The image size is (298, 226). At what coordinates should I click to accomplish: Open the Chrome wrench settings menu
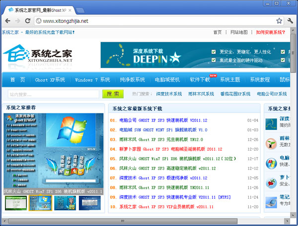tap(290, 21)
